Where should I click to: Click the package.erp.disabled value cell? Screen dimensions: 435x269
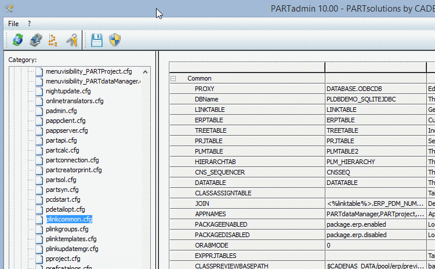376,235
